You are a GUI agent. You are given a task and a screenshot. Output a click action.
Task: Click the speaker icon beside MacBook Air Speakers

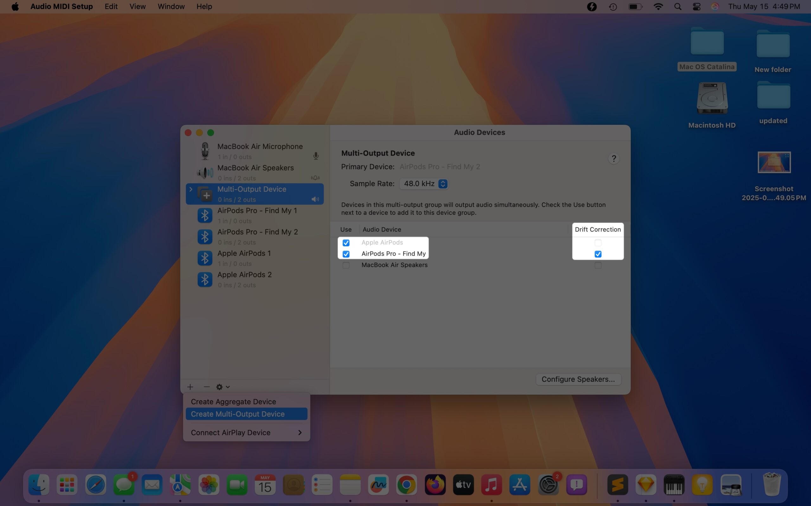click(x=205, y=172)
